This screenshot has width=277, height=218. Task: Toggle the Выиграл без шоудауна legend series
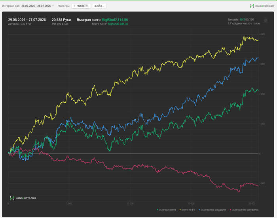pos(244,210)
